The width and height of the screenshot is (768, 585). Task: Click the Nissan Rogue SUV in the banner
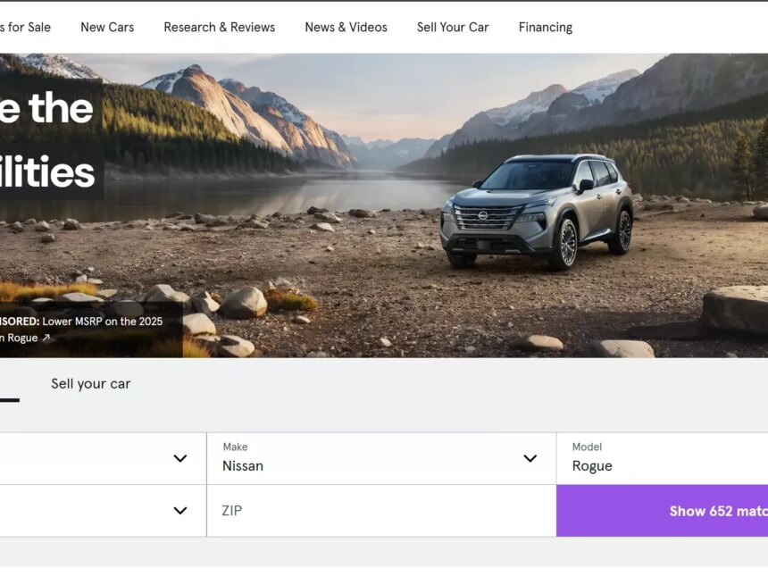(537, 211)
